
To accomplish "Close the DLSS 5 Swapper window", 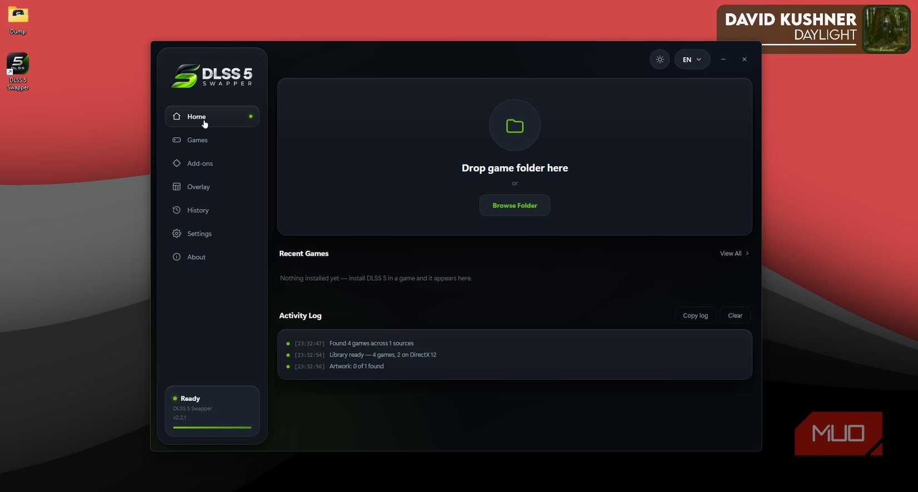I will click(744, 59).
